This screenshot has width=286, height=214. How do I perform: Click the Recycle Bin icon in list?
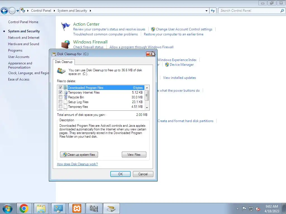point(65,97)
